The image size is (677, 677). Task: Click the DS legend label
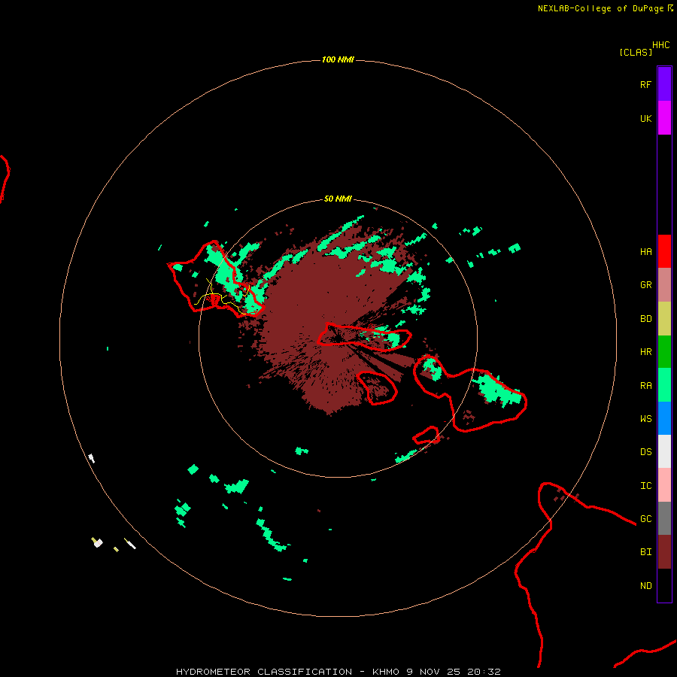pos(645,451)
